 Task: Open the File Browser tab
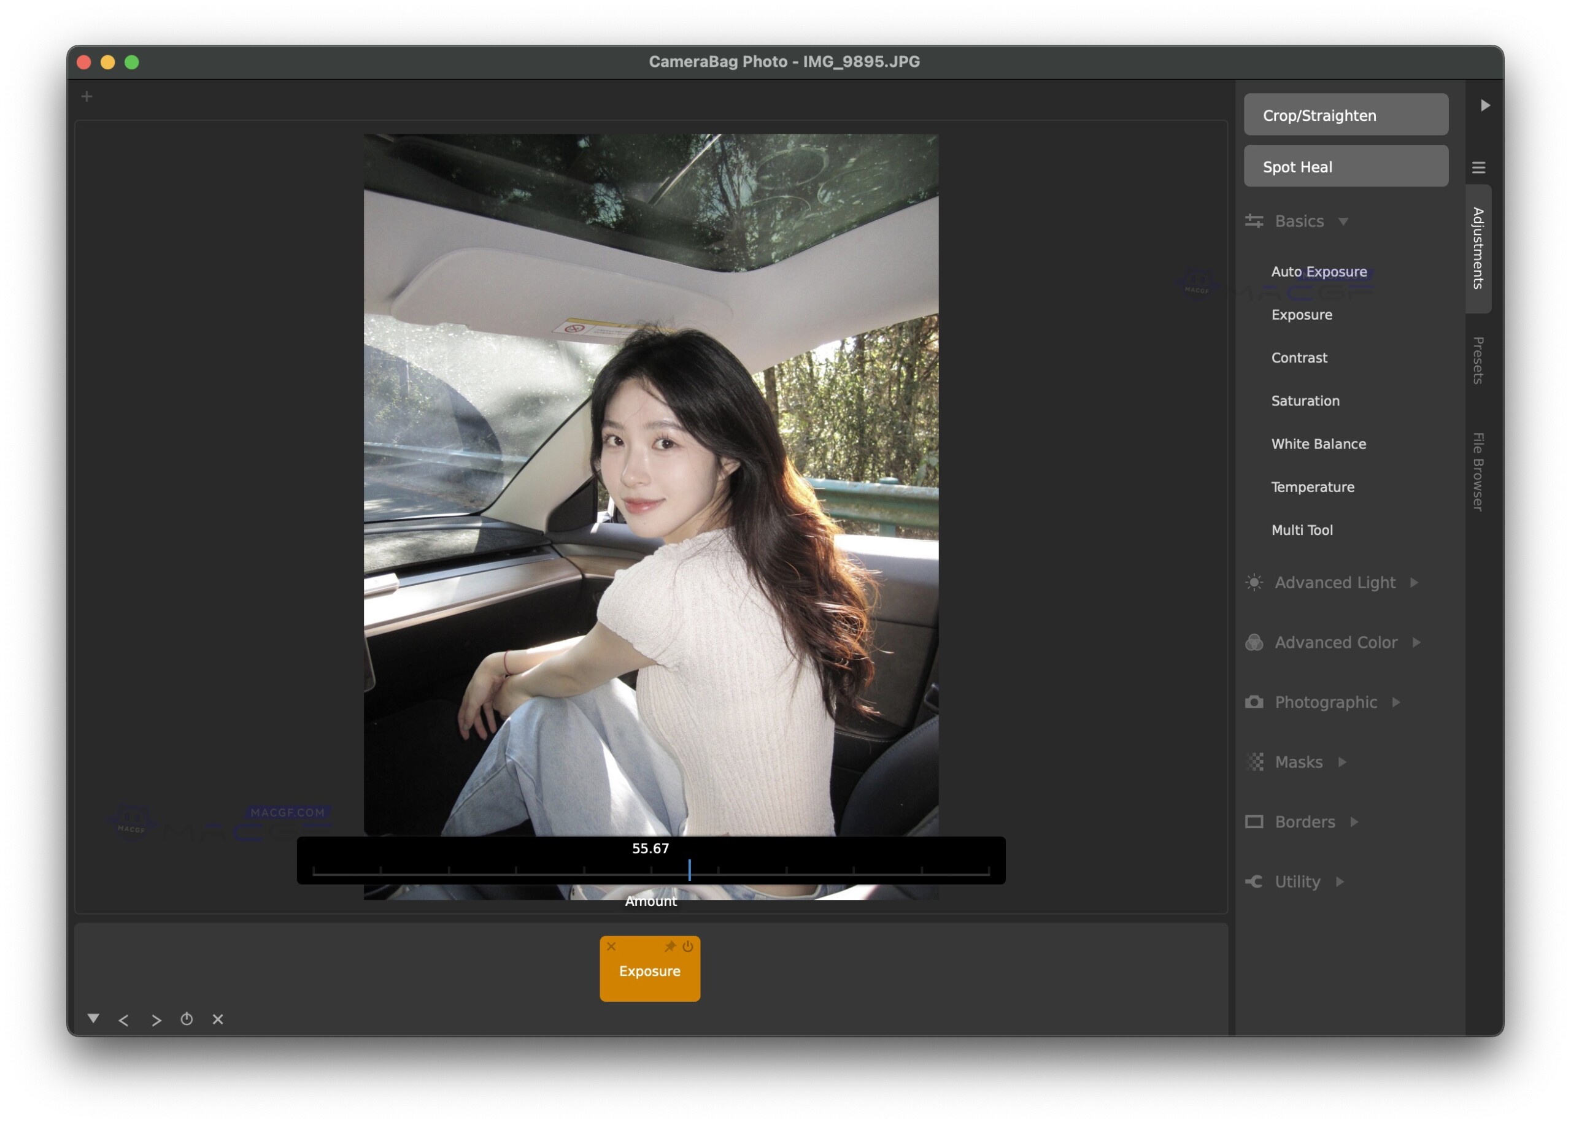(x=1478, y=472)
